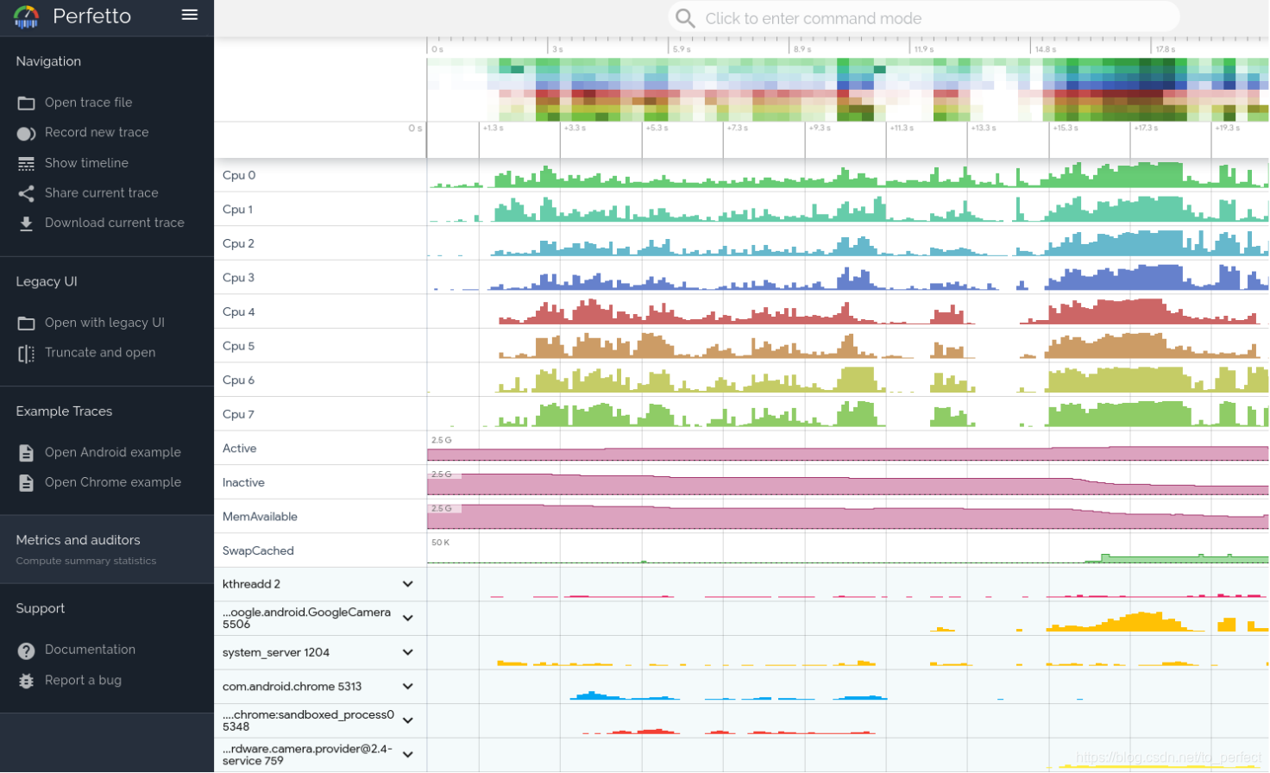Screen dimensions: 1270x773
Task: Select the Cpu 7 track label
Action: [x=239, y=414]
